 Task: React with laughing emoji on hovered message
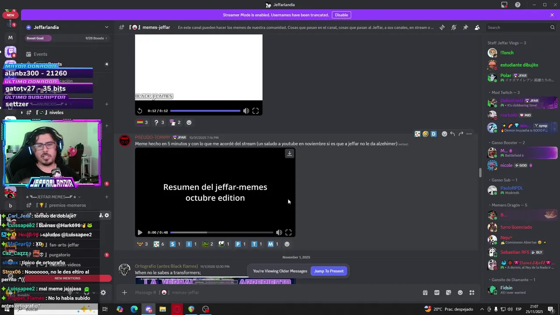425,134
